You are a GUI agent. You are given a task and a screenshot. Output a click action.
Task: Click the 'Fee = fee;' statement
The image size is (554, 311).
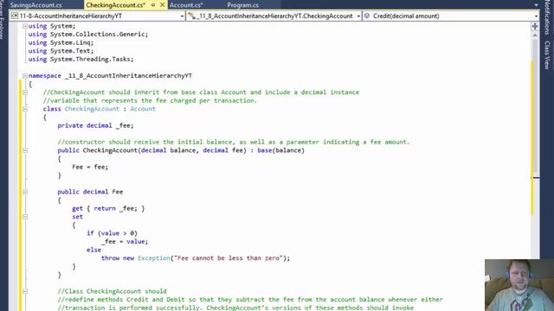pyautogui.click(x=90, y=167)
